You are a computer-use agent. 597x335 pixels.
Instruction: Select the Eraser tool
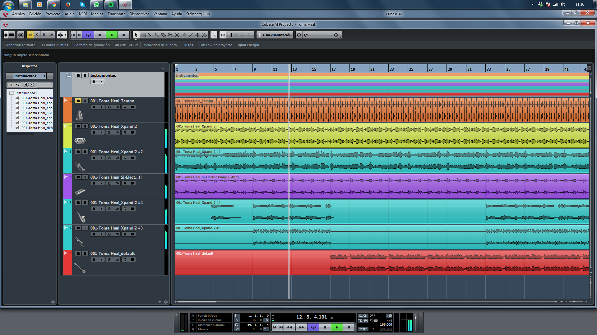pos(164,35)
